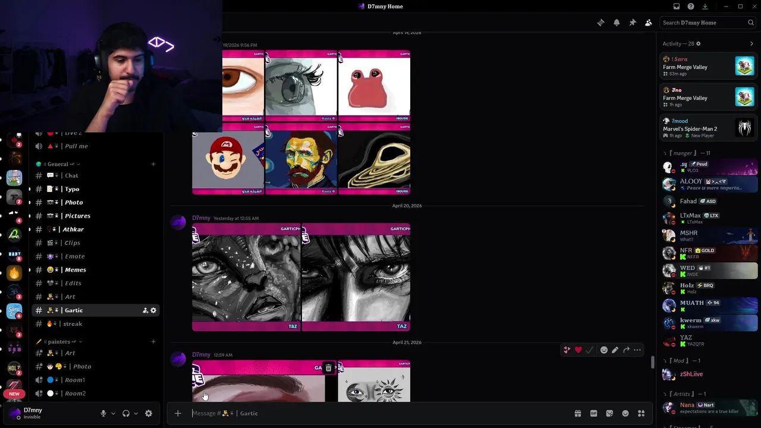The width and height of the screenshot is (761, 428).
Task: Open User Settings gear icon
Action: coord(149,413)
